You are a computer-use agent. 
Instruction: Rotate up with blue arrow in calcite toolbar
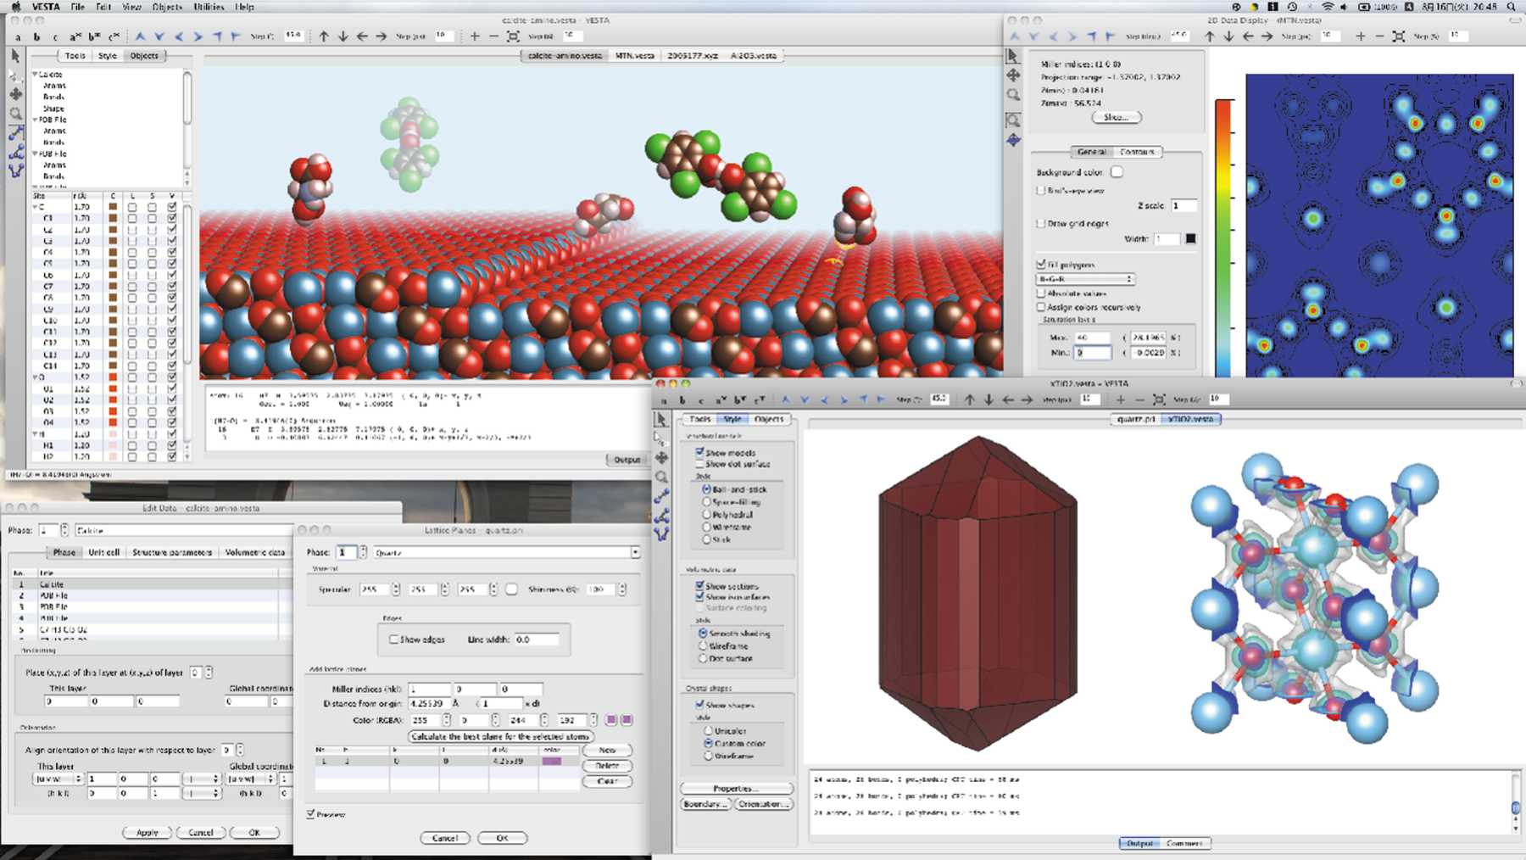point(140,36)
